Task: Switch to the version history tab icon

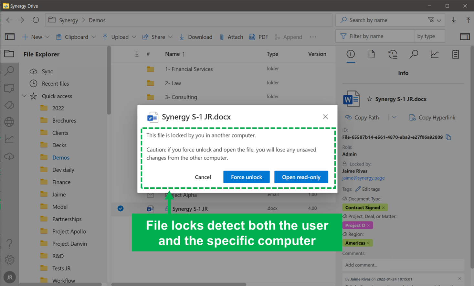Action: [x=393, y=54]
